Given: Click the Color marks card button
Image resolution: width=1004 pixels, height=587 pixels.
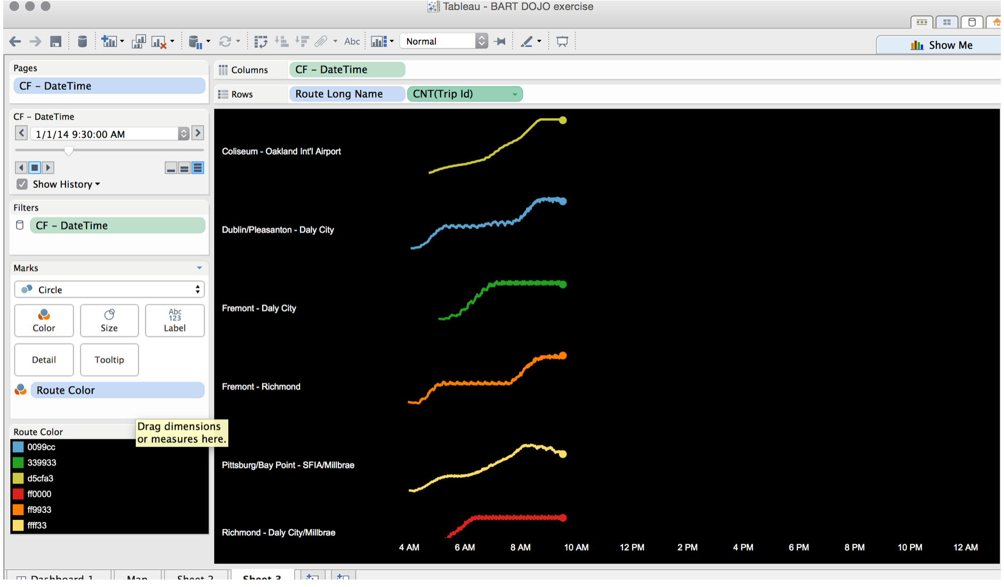Looking at the screenshot, I should [44, 320].
